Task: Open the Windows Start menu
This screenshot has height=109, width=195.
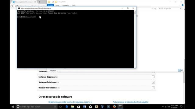Action: (x=12, y=107)
